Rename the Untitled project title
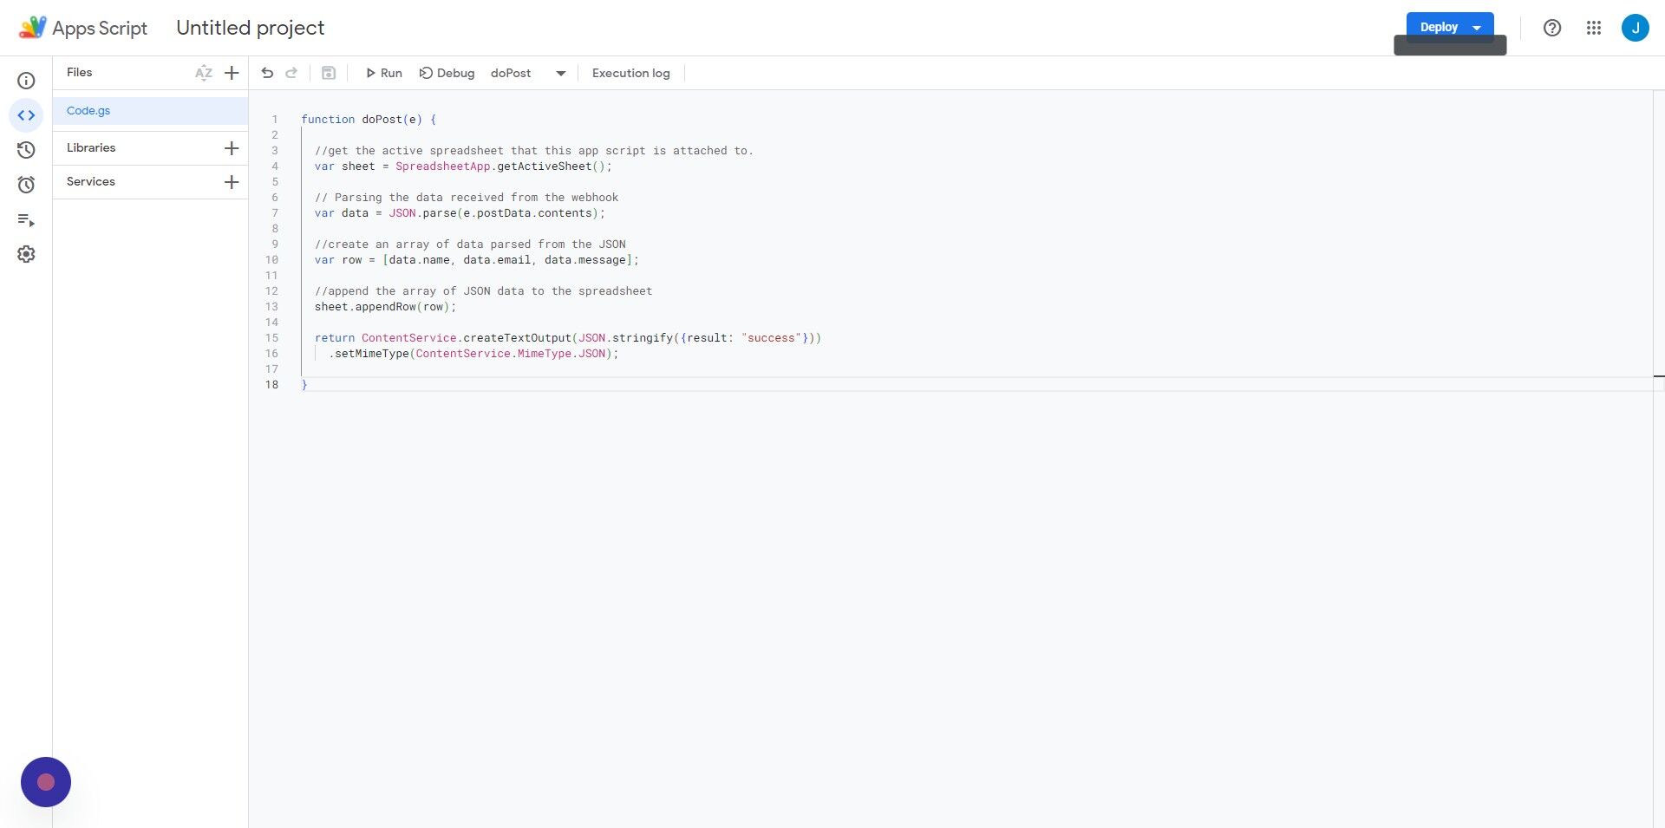The width and height of the screenshot is (1665, 828). [x=250, y=27]
